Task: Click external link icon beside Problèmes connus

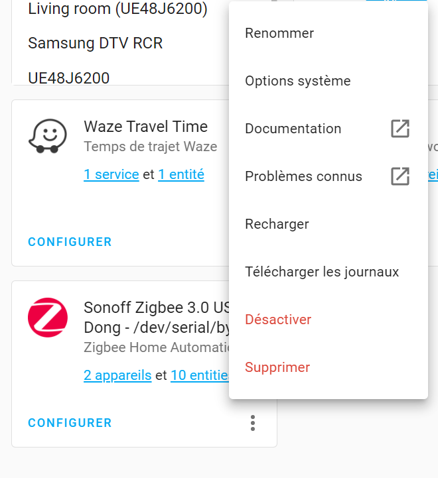Action: [400, 176]
